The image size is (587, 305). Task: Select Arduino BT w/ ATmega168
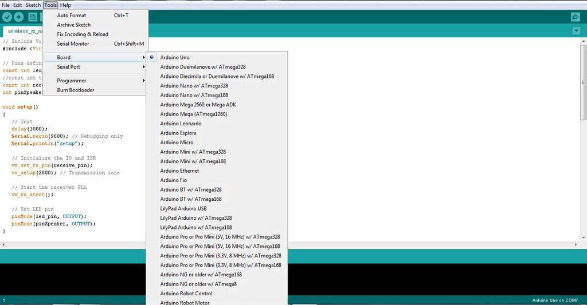tap(217, 199)
